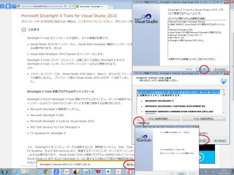Viewport: 234px width, 175px height.
Task: Close the Download: Silverlight 4 tab
Action: pyautogui.click(x=107, y=7)
